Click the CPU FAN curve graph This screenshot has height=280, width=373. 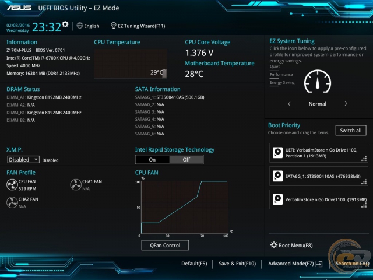tap(185, 208)
